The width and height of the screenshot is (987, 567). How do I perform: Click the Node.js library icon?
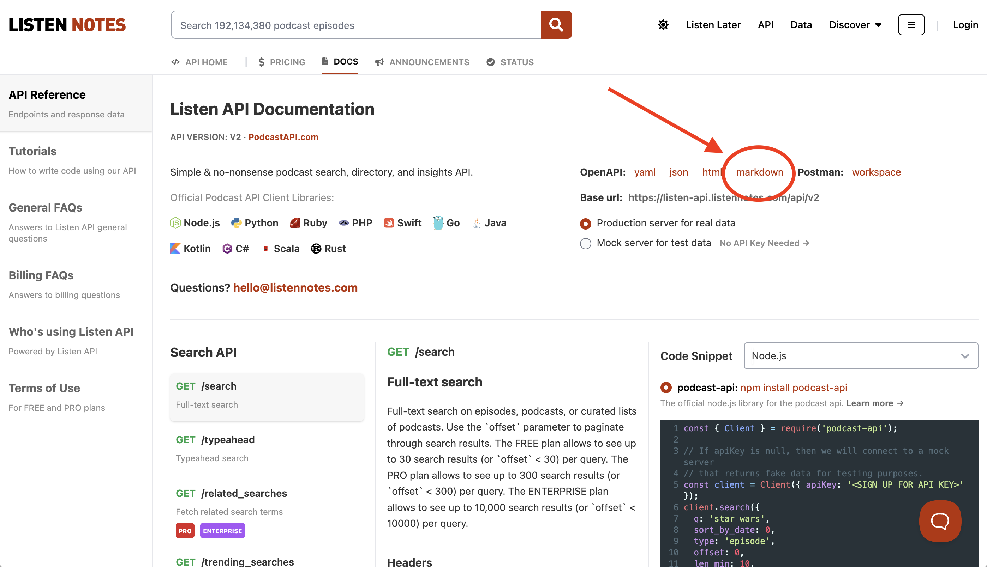point(175,223)
